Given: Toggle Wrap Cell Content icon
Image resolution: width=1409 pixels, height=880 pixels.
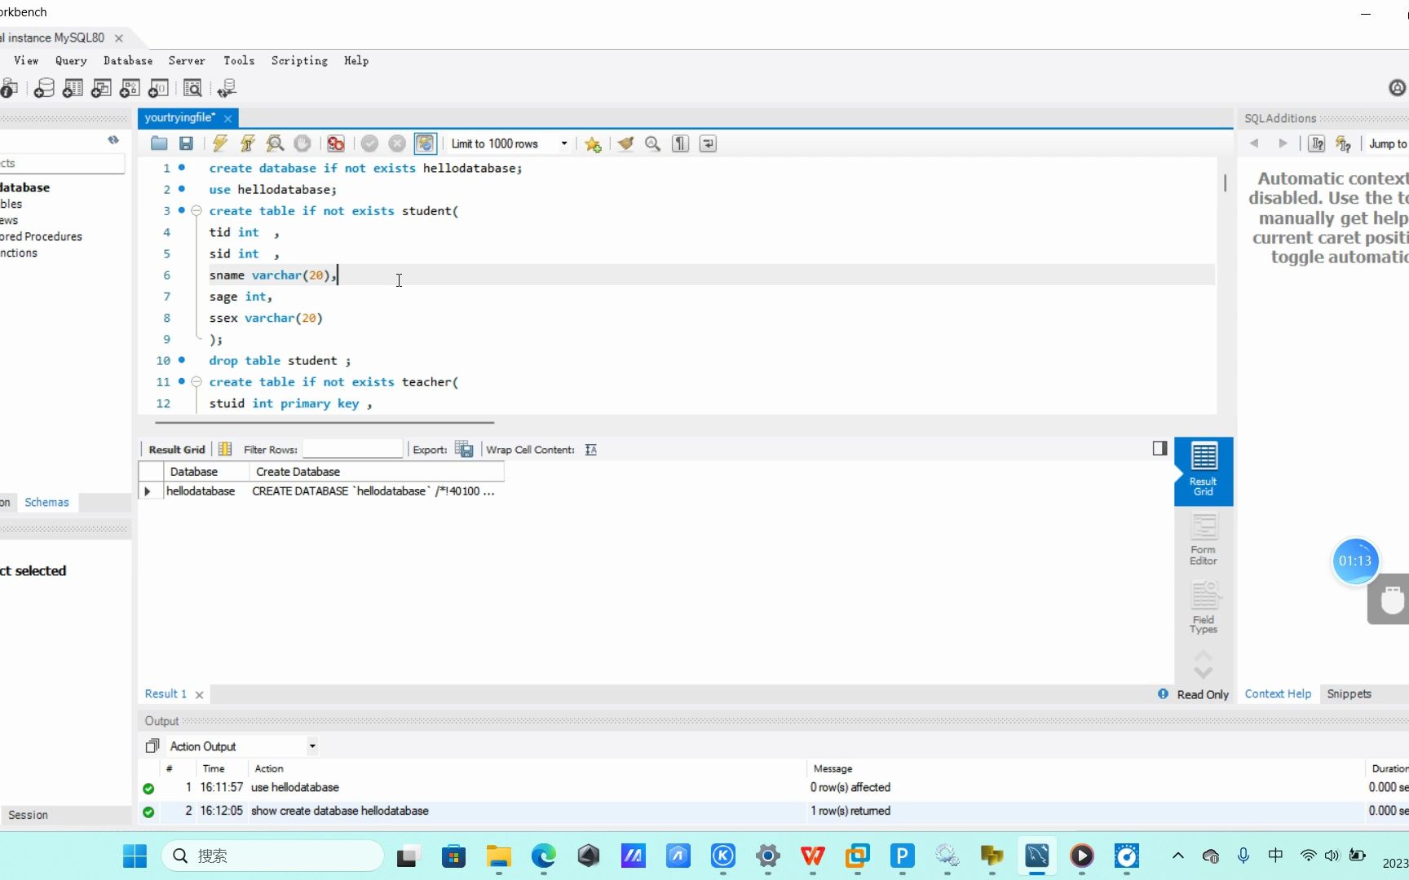Looking at the screenshot, I should click(x=591, y=450).
